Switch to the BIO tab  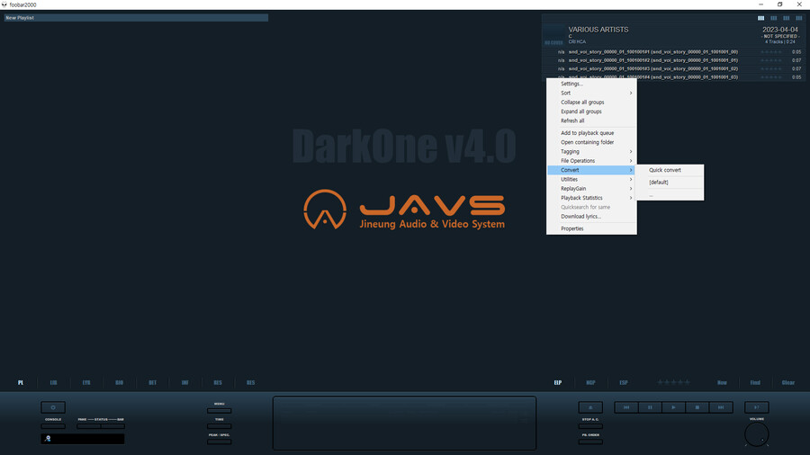click(120, 383)
